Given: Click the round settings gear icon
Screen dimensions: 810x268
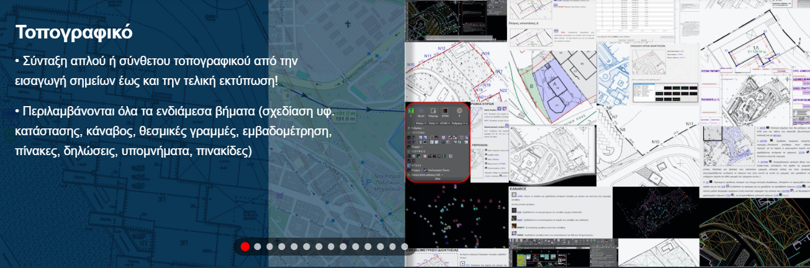Looking at the screenshot, I should point(459,110).
